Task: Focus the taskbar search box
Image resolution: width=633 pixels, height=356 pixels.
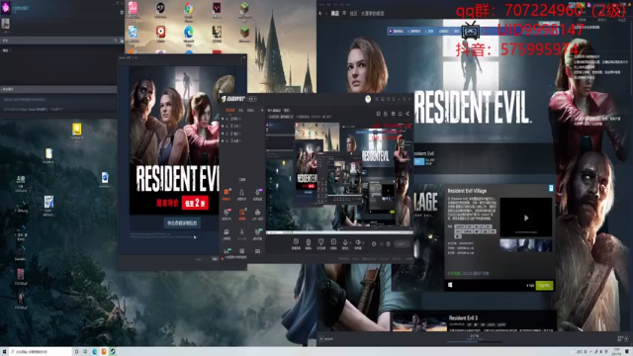Action: point(41,352)
